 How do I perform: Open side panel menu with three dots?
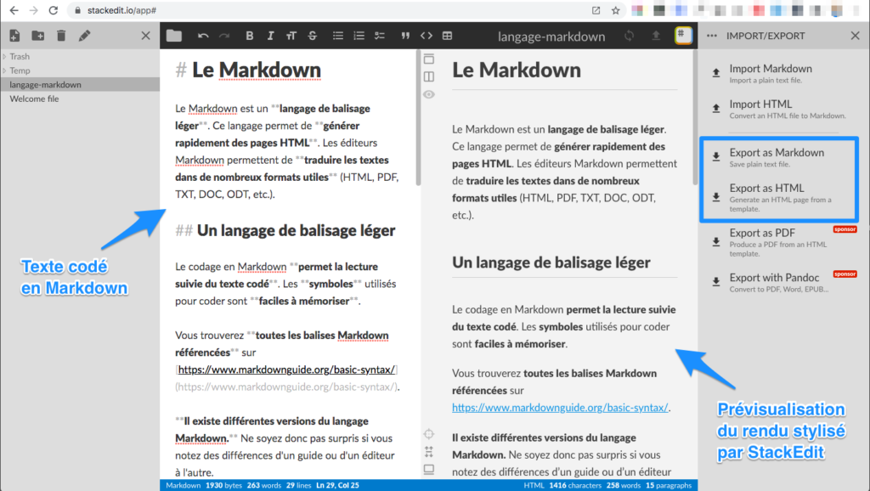pyautogui.click(x=712, y=36)
